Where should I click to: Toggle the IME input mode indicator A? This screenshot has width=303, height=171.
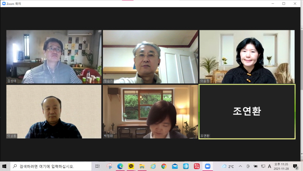[270, 166]
